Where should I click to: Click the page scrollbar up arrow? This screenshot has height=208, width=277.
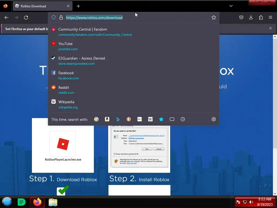275,37
